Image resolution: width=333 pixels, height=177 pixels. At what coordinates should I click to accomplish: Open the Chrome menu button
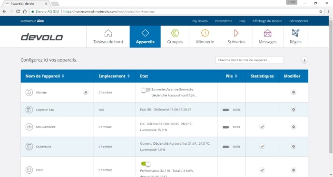[x=329, y=11]
